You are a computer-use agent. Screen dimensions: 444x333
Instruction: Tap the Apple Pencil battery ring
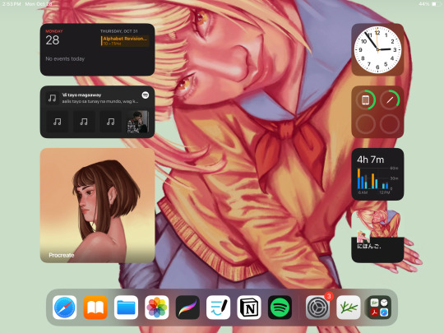point(390,99)
